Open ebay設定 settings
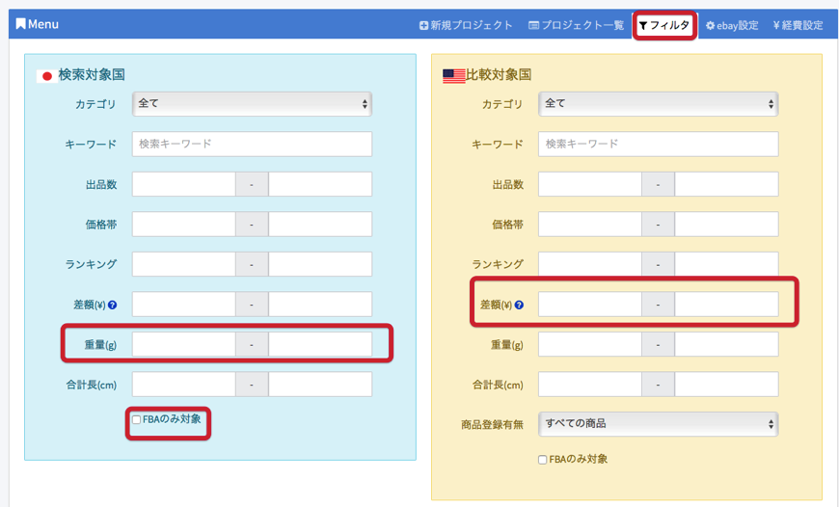The image size is (839, 507). [x=731, y=26]
